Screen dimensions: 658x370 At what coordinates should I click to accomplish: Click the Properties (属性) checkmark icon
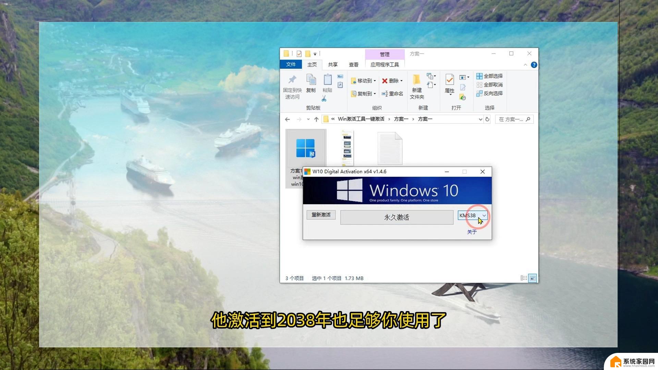click(x=449, y=79)
